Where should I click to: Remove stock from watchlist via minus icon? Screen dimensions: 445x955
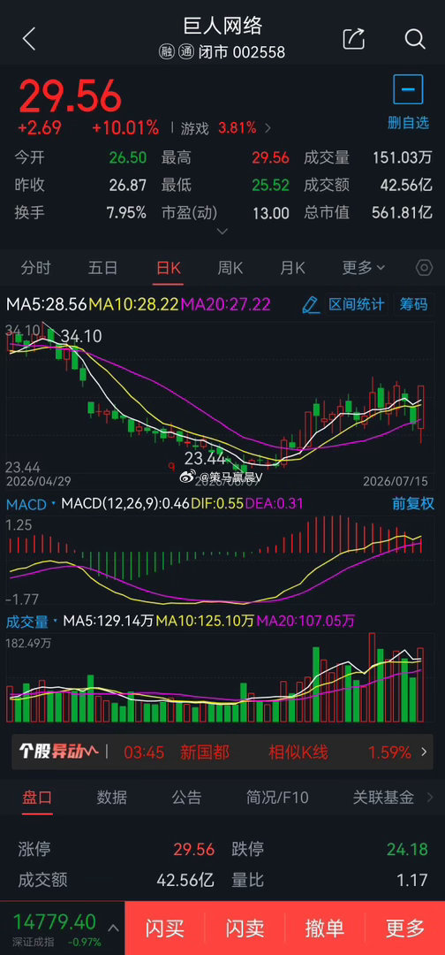(x=408, y=90)
